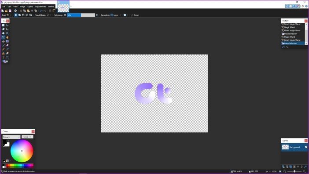Select the Line/Curve tool

(x=7, y=57)
